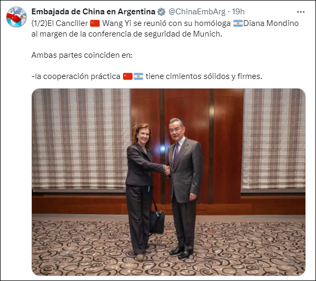Open the handshake photo attached to tweet
Screen dimensions: 316x281
point(169,182)
